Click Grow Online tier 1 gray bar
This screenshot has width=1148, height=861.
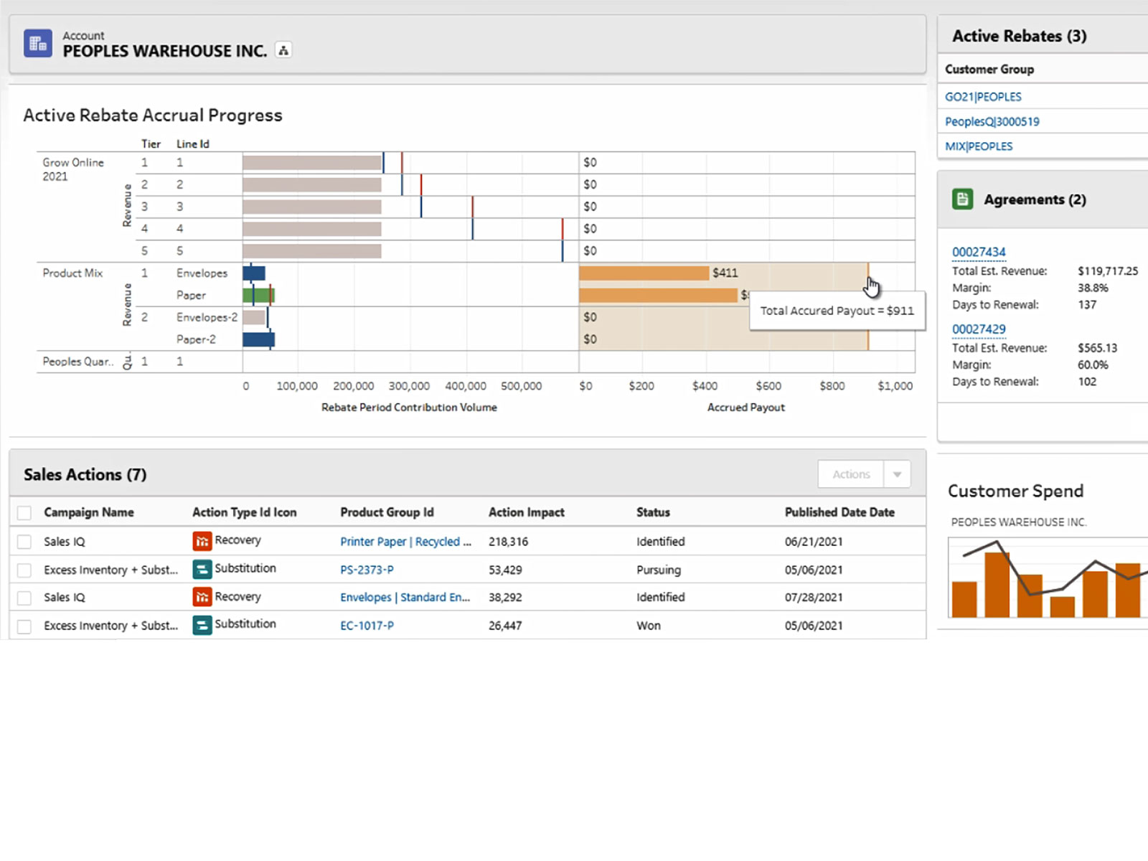click(x=311, y=163)
